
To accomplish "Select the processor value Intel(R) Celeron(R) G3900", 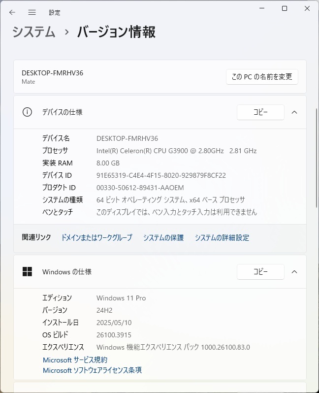I will [176, 151].
